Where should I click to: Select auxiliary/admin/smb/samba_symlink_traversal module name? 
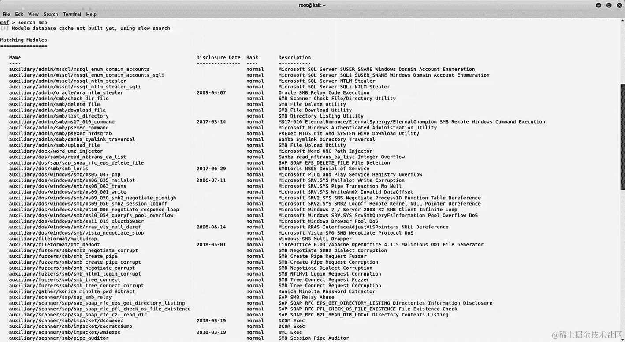click(72, 140)
